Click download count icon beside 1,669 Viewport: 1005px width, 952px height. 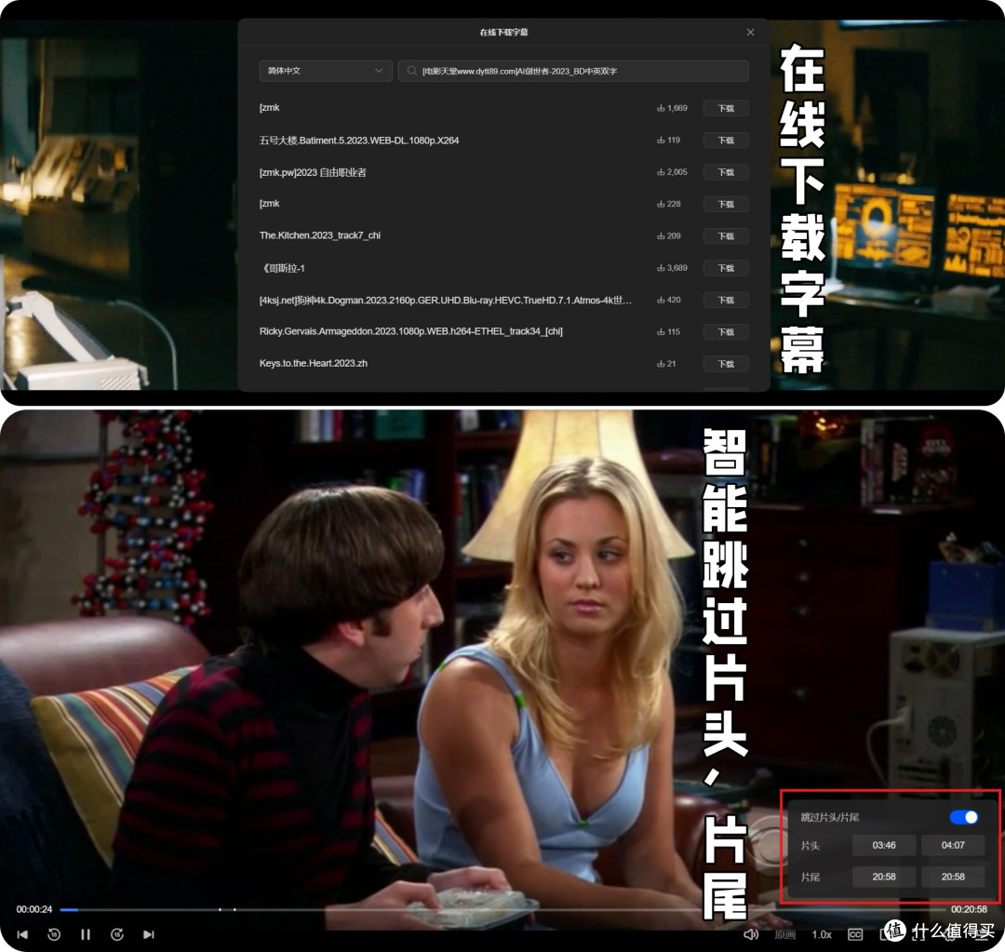(660, 108)
